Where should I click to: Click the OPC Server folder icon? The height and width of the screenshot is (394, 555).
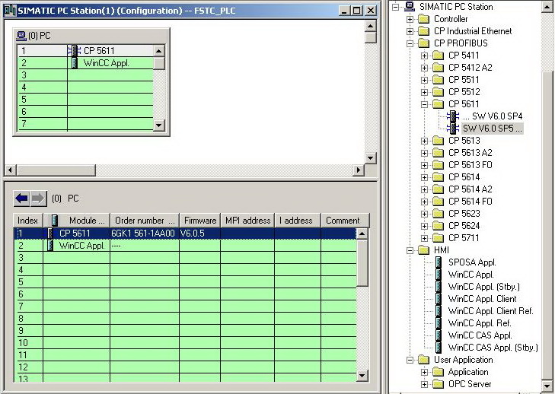coord(439,384)
